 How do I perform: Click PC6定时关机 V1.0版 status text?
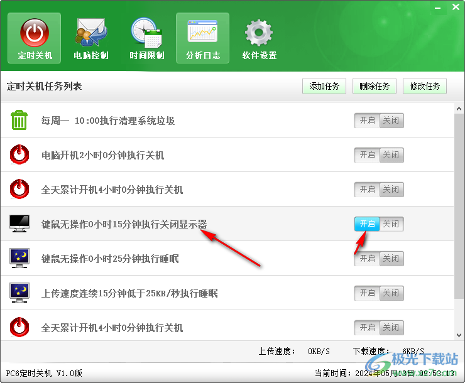(x=44, y=373)
